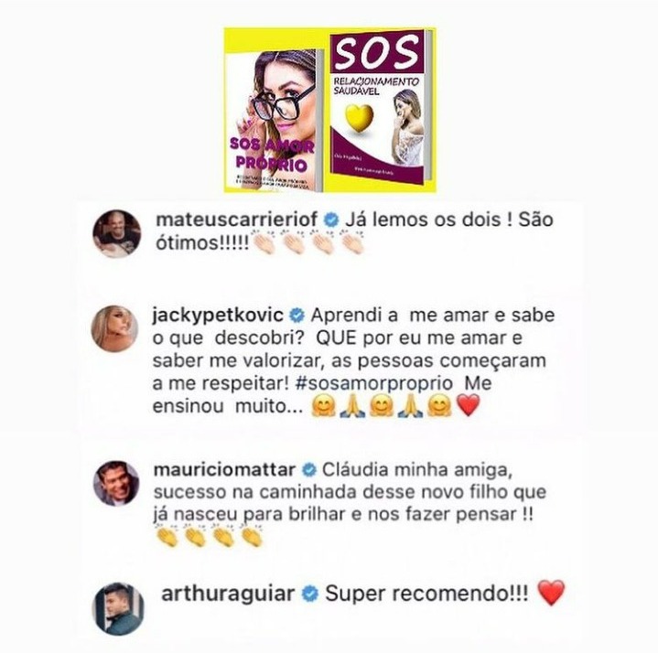Click verified badge next to mateuscarrieriof
Image resolution: width=658 pixels, height=653 pixels.
click(331, 220)
